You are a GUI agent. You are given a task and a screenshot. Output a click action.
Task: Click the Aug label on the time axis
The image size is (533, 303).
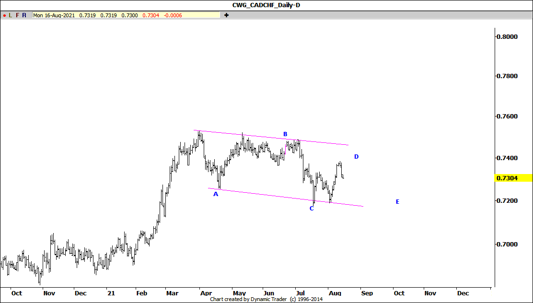pos(335,293)
